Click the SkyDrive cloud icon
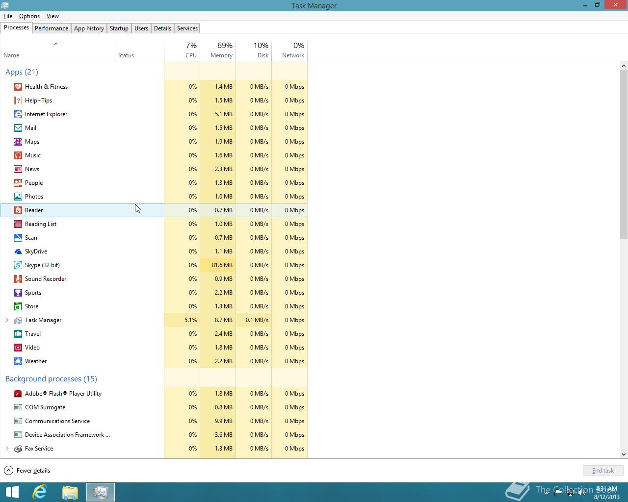Viewport: 628px width, 502px height. pos(18,251)
